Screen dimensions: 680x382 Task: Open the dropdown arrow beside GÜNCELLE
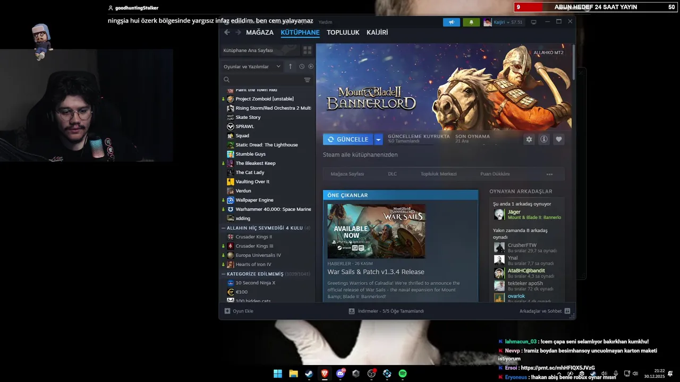378,139
